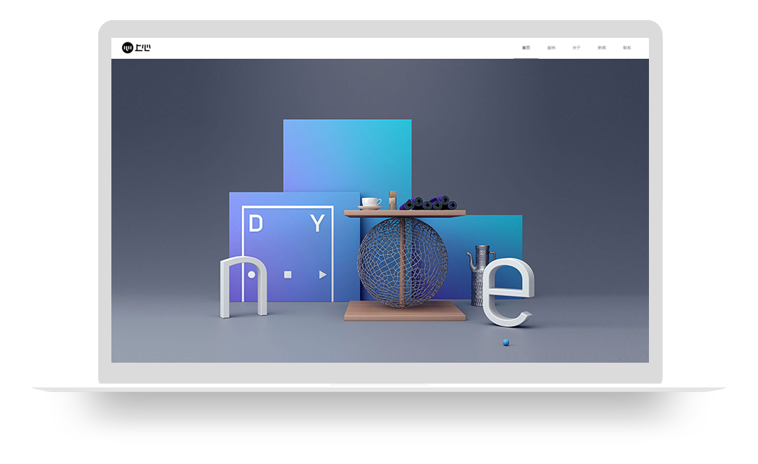Screen dimensions: 758x464
Task: Click the white circle icon on poster
Action: (x=251, y=275)
